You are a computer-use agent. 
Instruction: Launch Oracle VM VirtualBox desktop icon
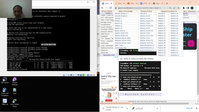pyautogui.click(x=5, y=92)
